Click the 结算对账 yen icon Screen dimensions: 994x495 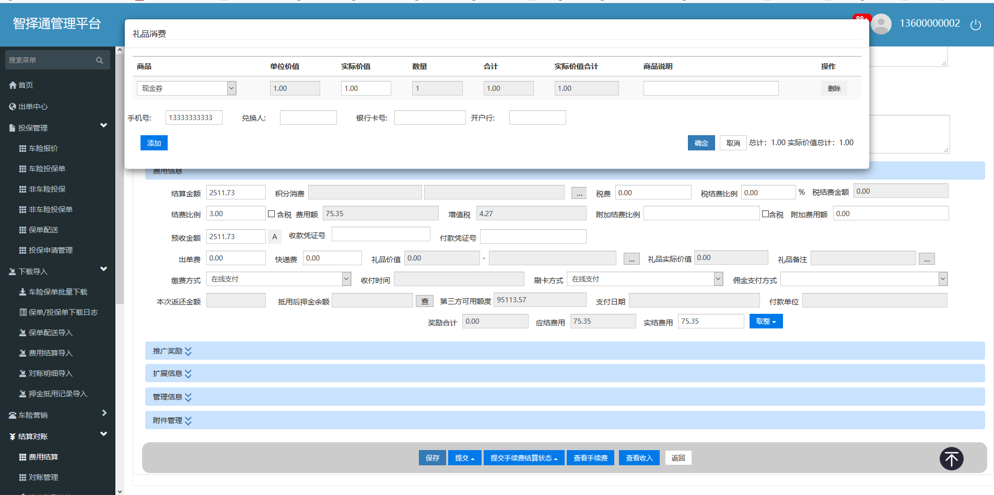click(x=13, y=437)
